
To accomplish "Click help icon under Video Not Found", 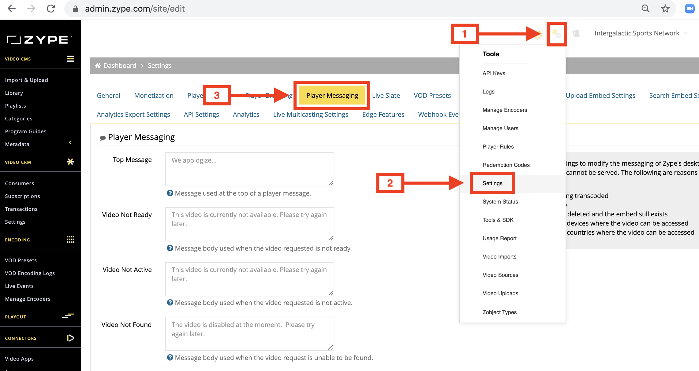I will [x=170, y=357].
